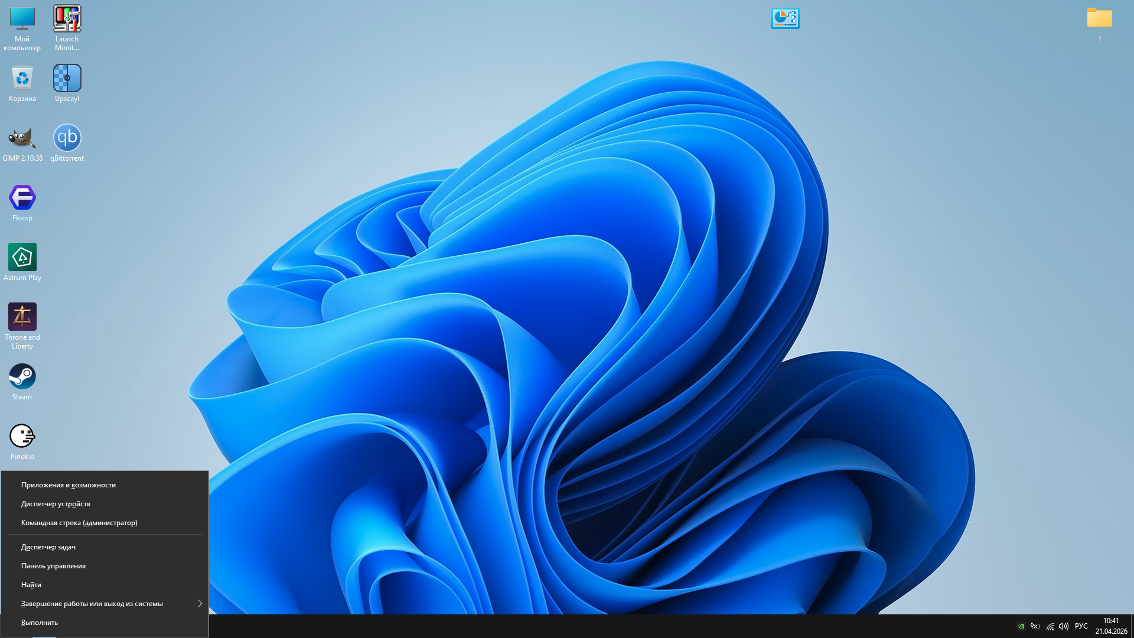
Task: Open 'Командная строка (администратор)' entry
Action: tap(79, 523)
